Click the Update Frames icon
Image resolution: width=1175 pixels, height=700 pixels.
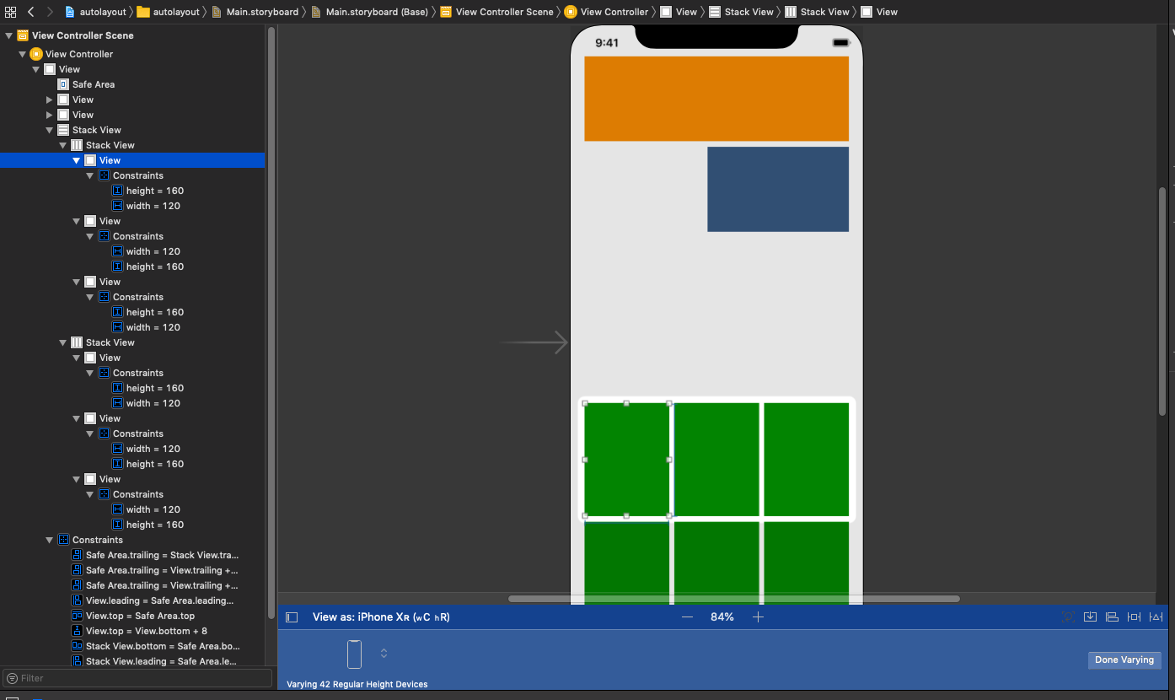click(x=1067, y=617)
